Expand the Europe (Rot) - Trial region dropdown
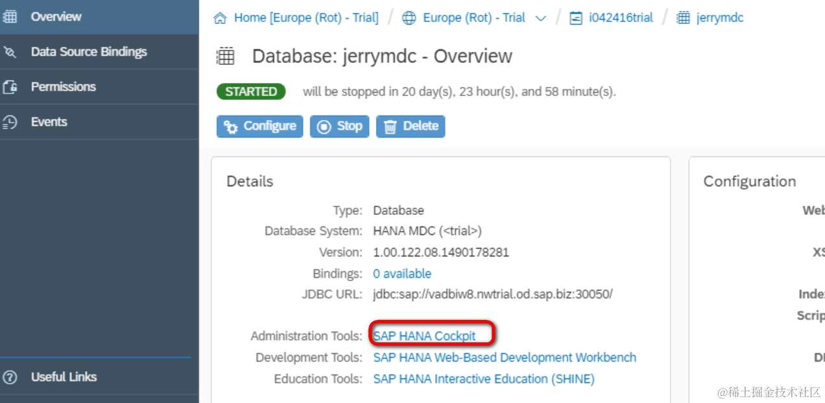Image resolution: width=825 pixels, height=403 pixels. 541,19
